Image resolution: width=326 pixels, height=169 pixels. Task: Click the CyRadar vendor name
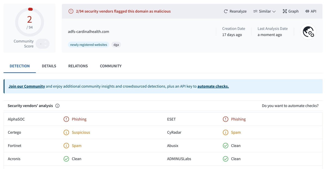(x=174, y=132)
